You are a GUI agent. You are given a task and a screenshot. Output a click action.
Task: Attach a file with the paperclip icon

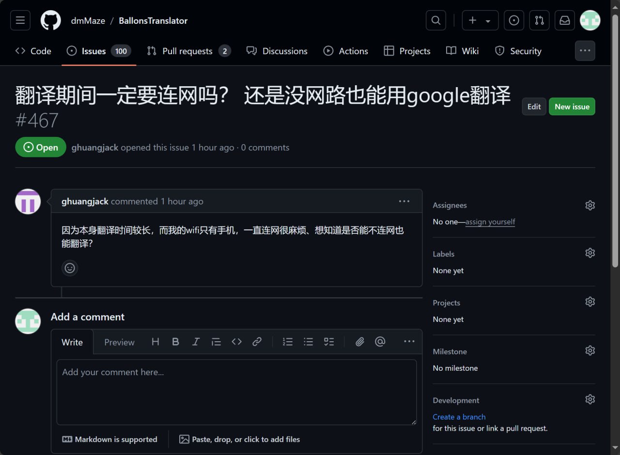(360, 341)
